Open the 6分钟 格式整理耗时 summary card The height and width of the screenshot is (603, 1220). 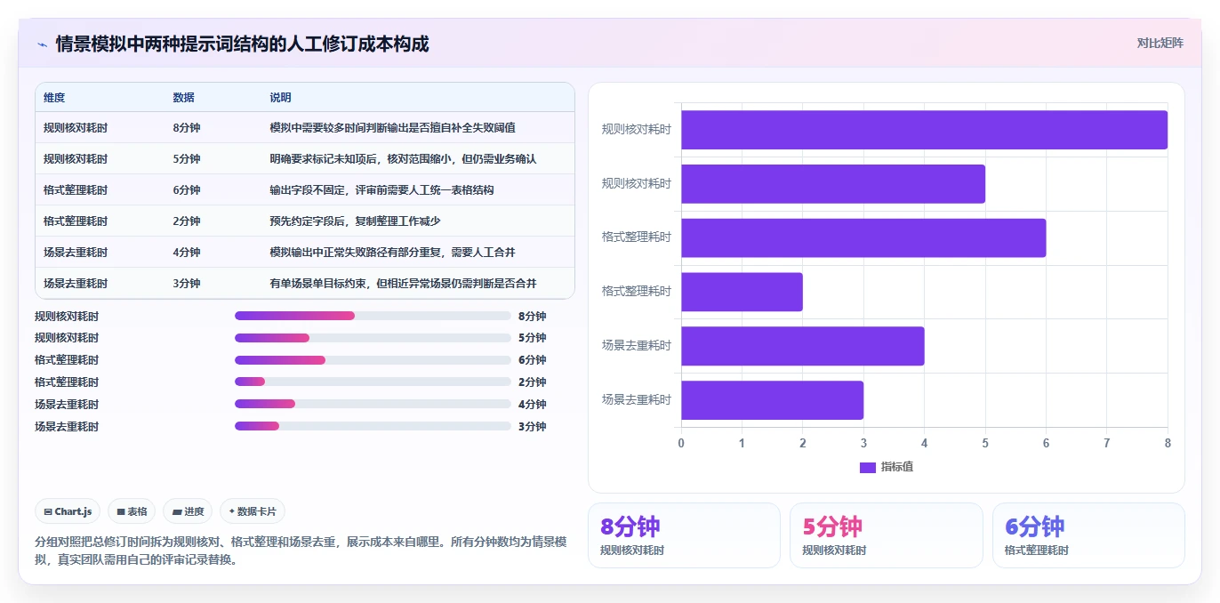pyautogui.click(x=1088, y=535)
